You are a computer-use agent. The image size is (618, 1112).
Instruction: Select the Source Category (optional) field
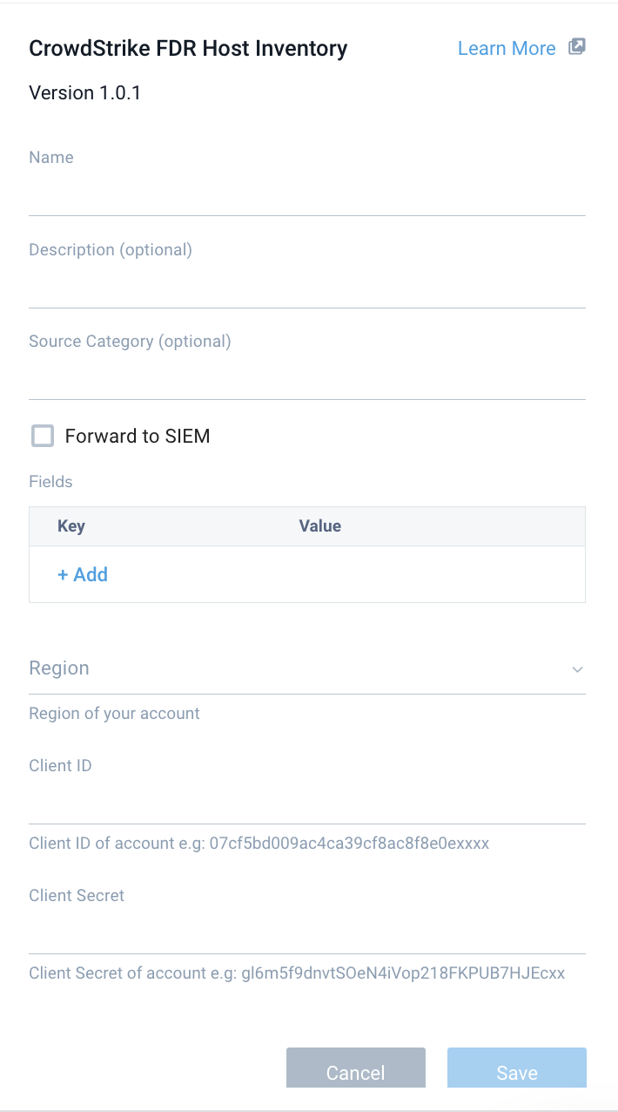pos(306,379)
